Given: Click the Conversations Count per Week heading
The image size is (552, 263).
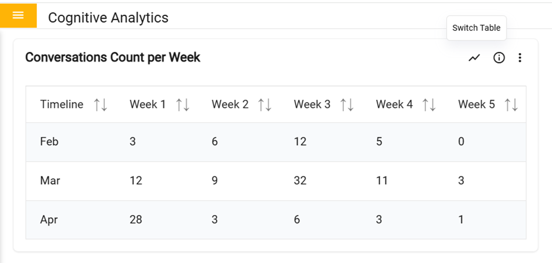Looking at the screenshot, I should pos(113,58).
